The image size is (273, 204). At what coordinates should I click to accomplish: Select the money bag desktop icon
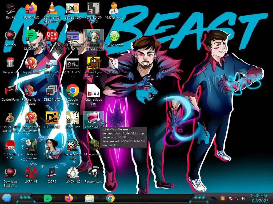point(10,122)
